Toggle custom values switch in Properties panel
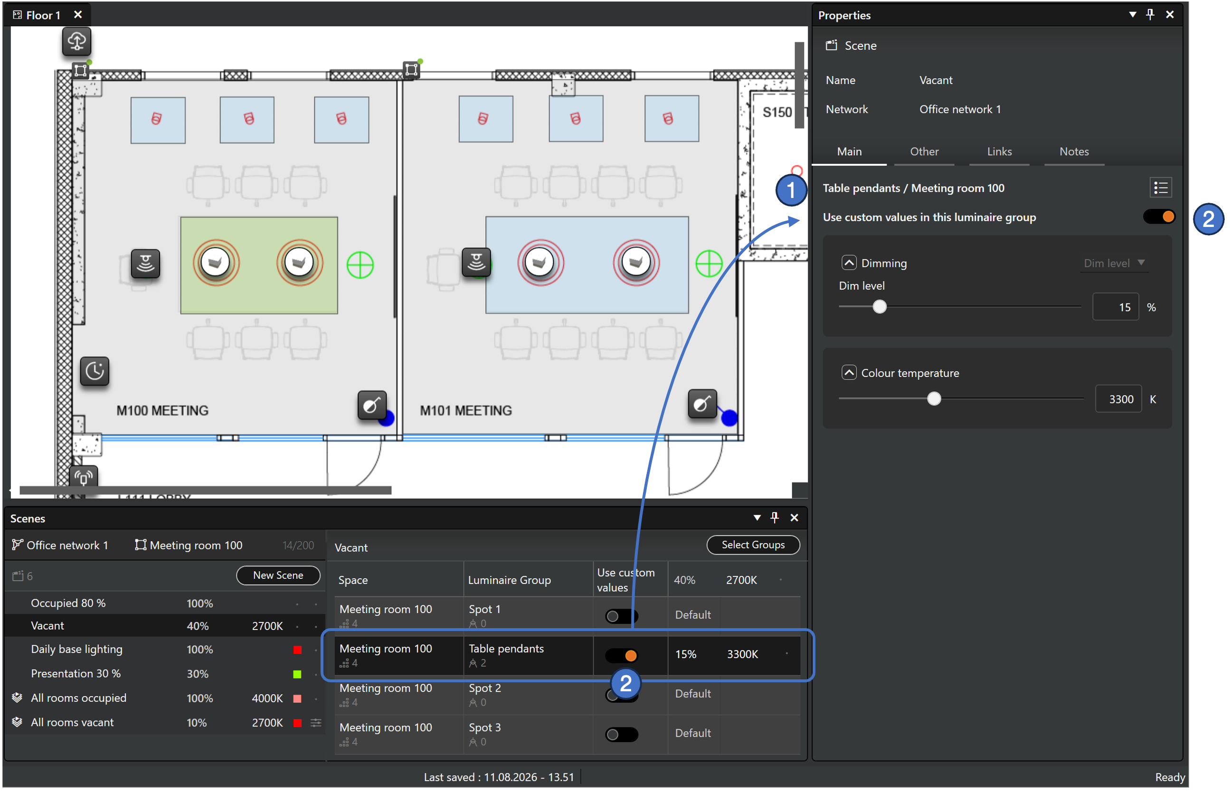Viewport: 1230px width, 791px height. [x=1159, y=217]
